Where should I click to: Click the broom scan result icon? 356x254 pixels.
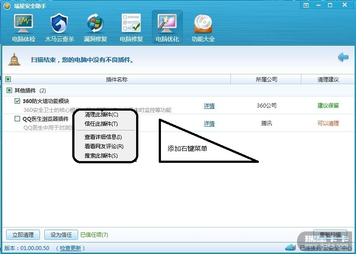pos(14,60)
